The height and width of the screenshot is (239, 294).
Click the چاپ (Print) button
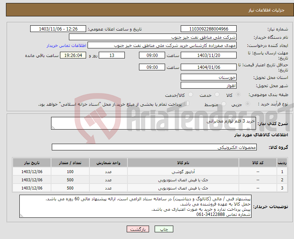click(164, 229)
